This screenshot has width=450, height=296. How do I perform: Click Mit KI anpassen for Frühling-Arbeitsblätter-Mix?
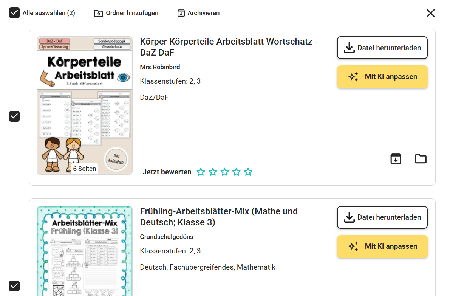pyautogui.click(x=382, y=246)
